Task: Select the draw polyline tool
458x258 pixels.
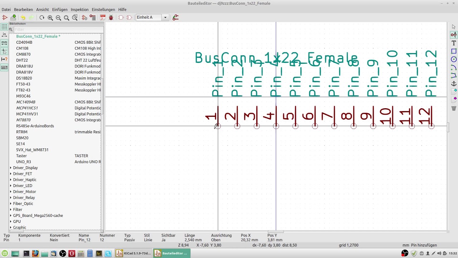Action: (454, 76)
